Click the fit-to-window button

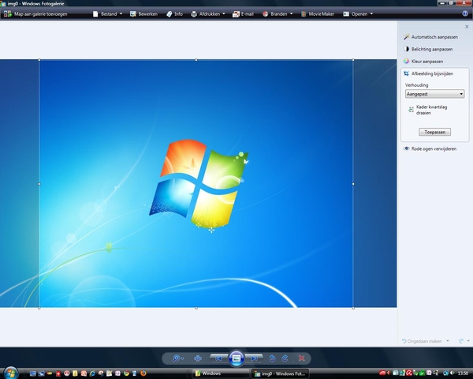click(198, 358)
